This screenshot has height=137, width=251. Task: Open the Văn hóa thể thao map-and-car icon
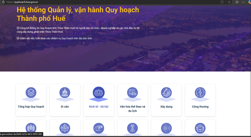132,93
